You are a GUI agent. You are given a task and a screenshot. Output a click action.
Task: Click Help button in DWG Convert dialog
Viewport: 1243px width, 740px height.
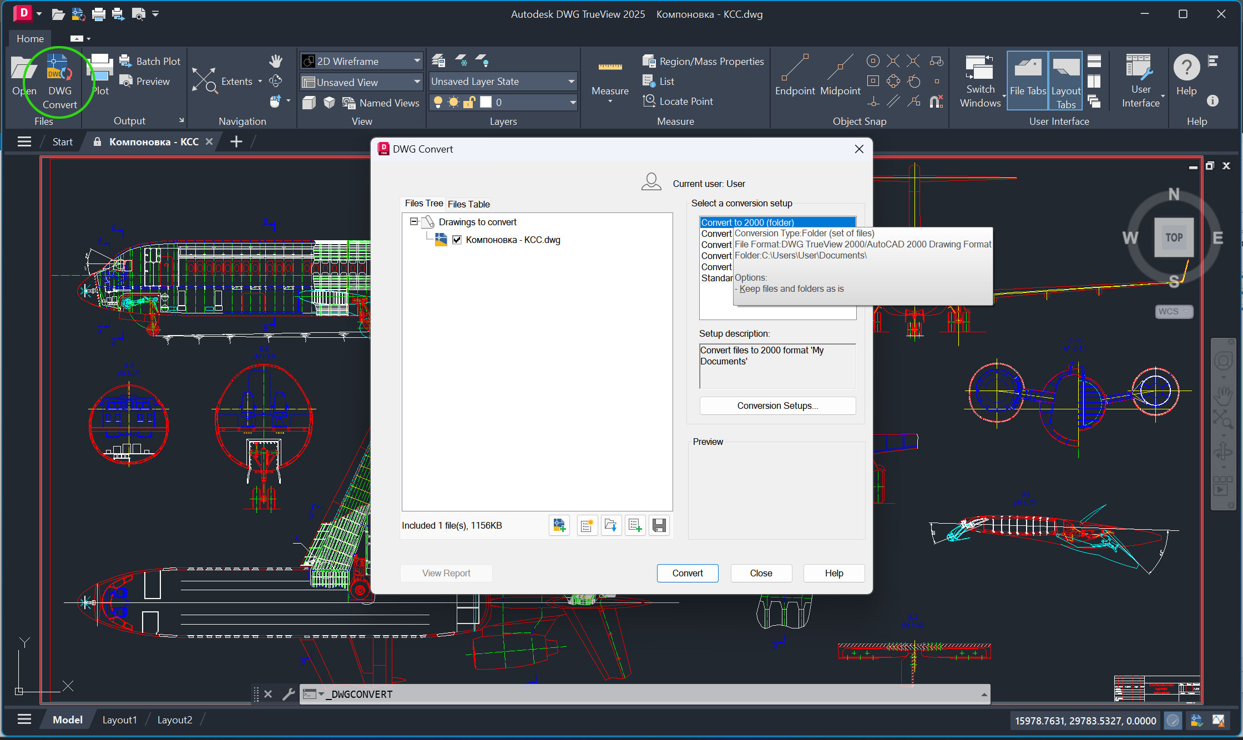coord(833,573)
